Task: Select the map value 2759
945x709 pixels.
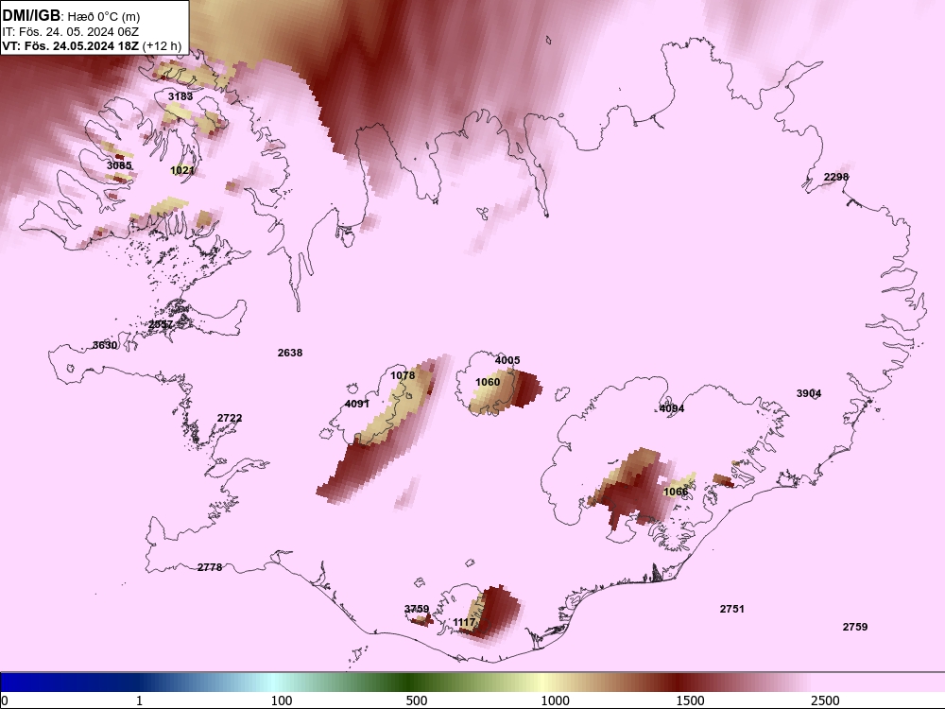Action: click(855, 627)
